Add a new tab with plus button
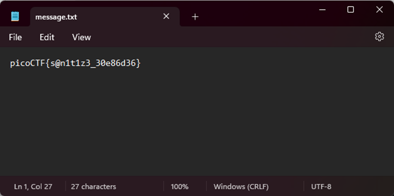Image resolution: width=394 pixels, height=196 pixels. click(195, 17)
